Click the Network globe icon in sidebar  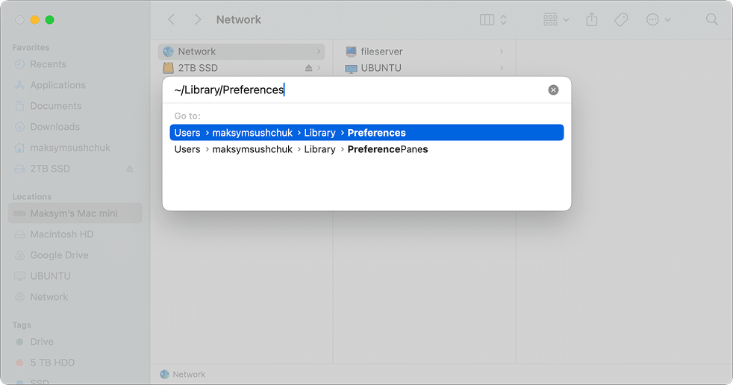point(19,297)
